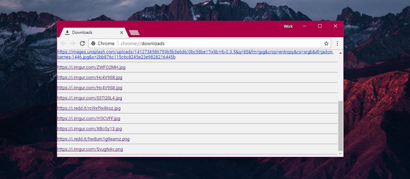This screenshot has height=179, width=410.
Task: Bookmark this page with the star icon
Action: (x=326, y=43)
